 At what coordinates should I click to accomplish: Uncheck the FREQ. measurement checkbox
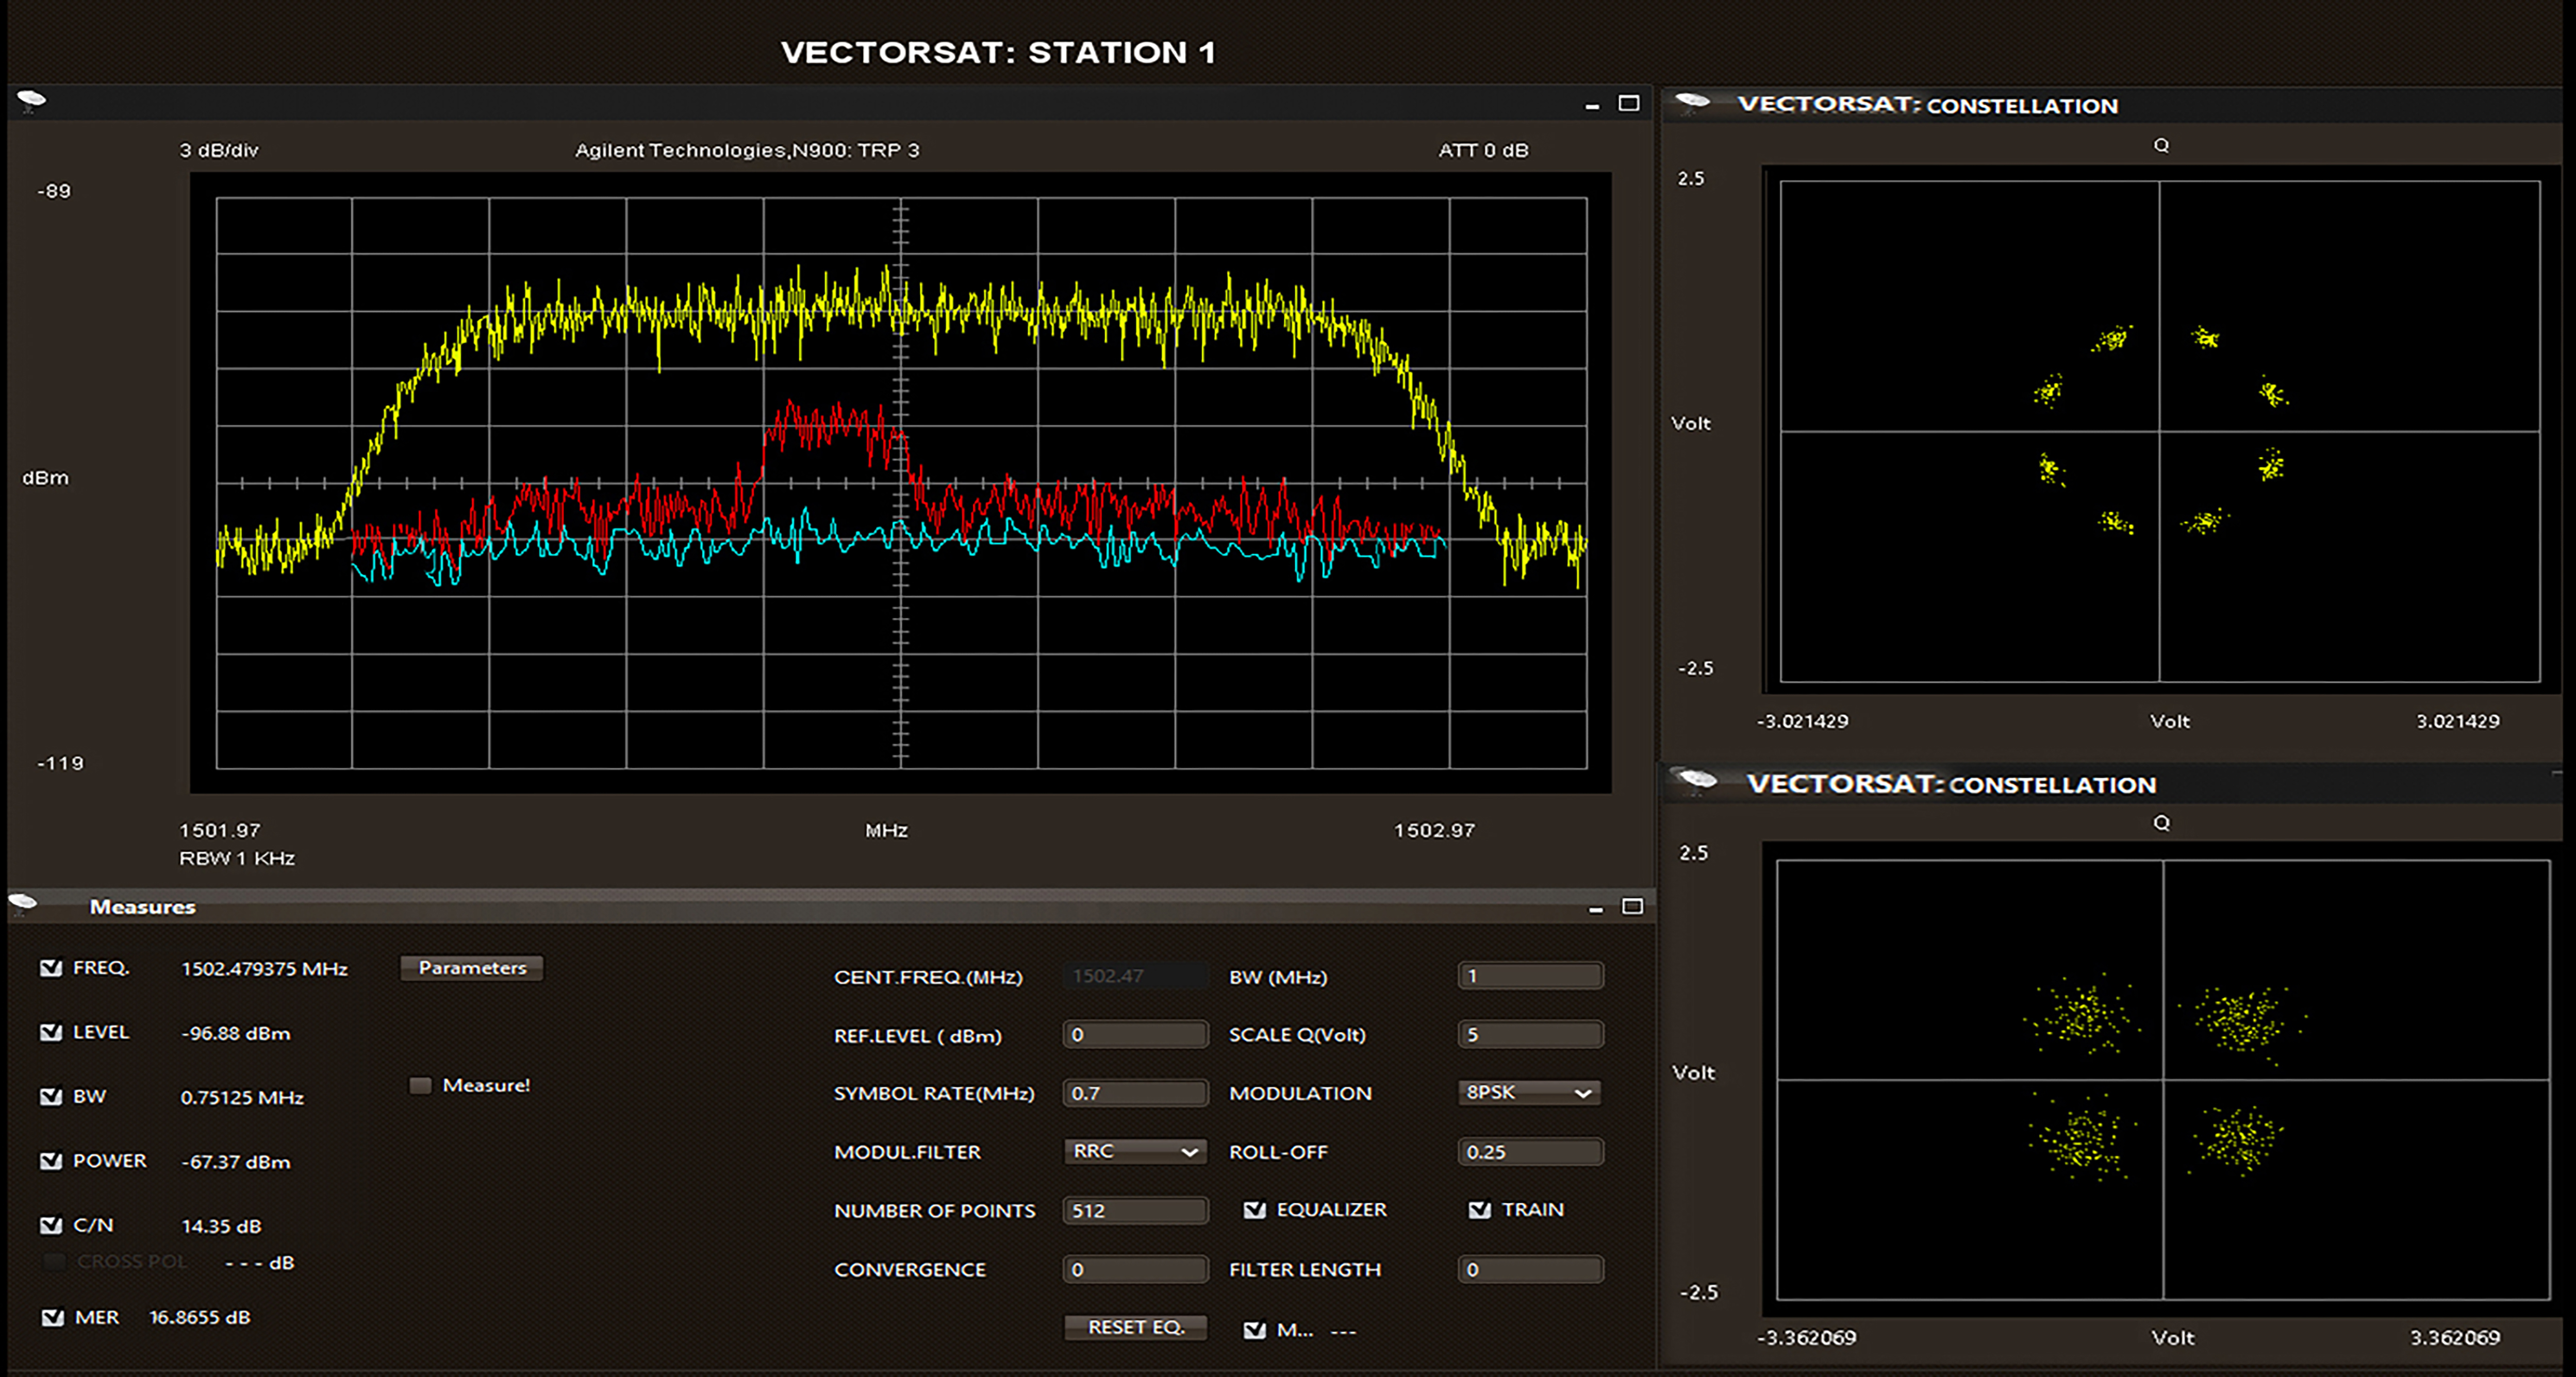pos(51,966)
